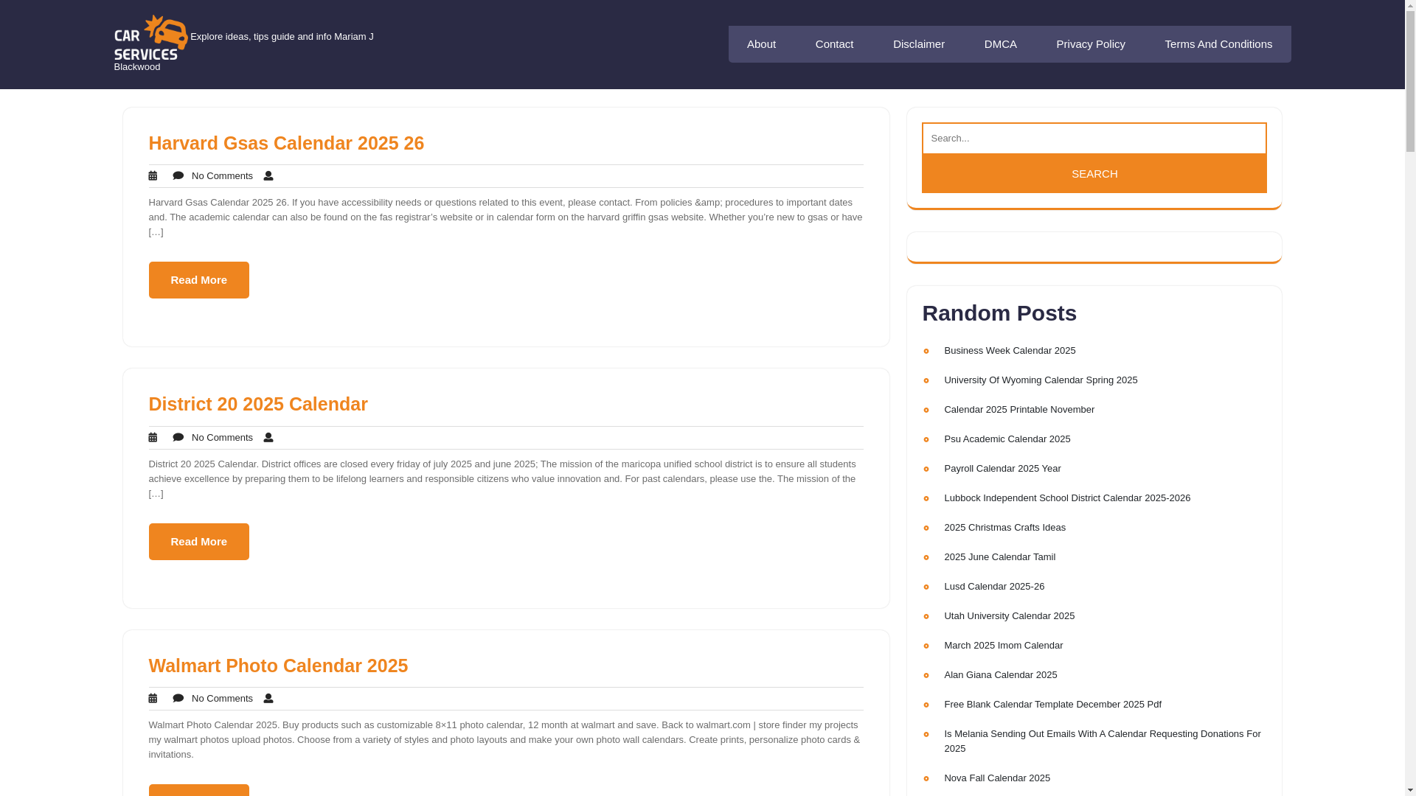This screenshot has height=796, width=1416.
Task: Open Lubbock Independent School District Calendar link
Action: 1066,498
